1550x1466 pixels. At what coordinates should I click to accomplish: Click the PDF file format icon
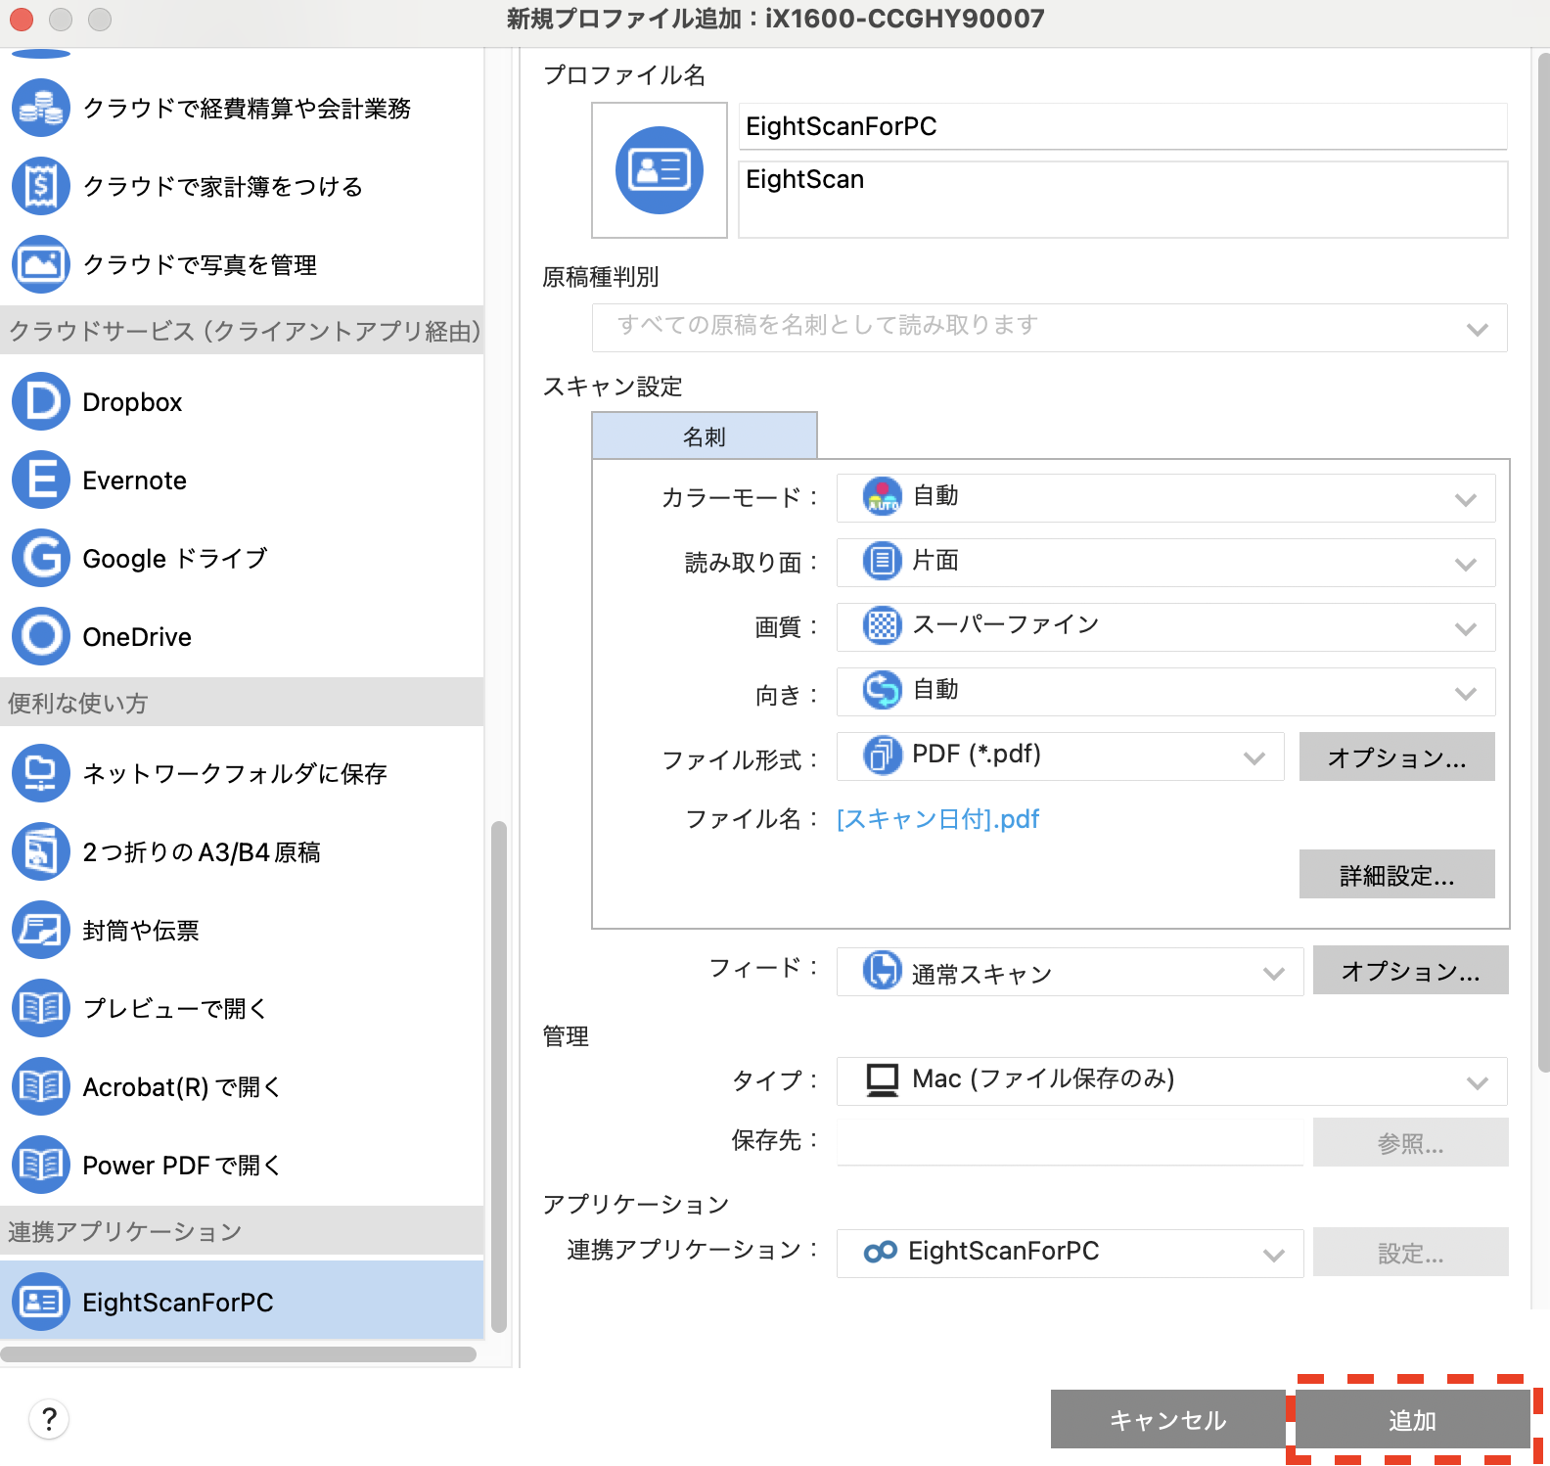(883, 755)
